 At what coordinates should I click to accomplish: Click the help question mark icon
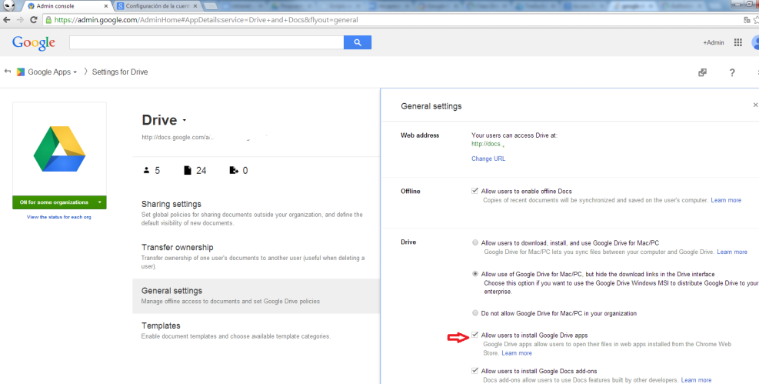coord(732,72)
